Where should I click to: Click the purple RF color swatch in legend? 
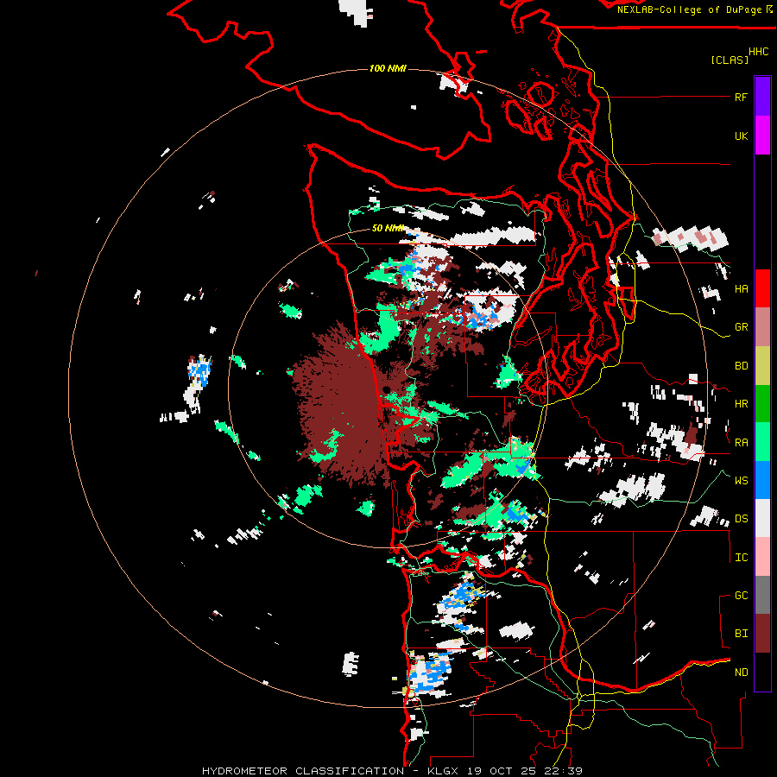762,97
